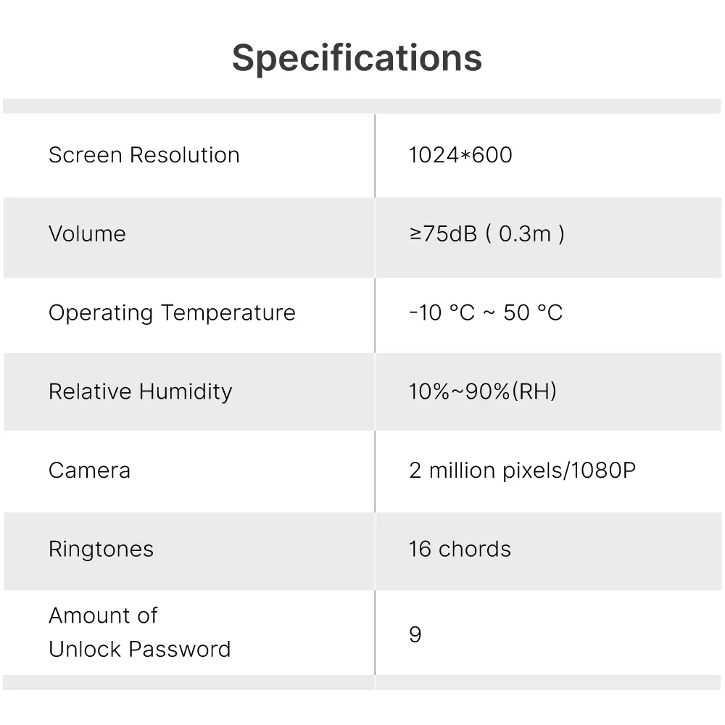Click the 1024*600 resolution value
The width and height of the screenshot is (725, 725).
pos(460,155)
